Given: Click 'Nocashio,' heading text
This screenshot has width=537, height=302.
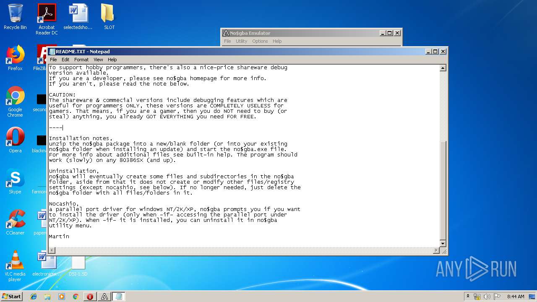Looking at the screenshot, I should click(x=64, y=204).
